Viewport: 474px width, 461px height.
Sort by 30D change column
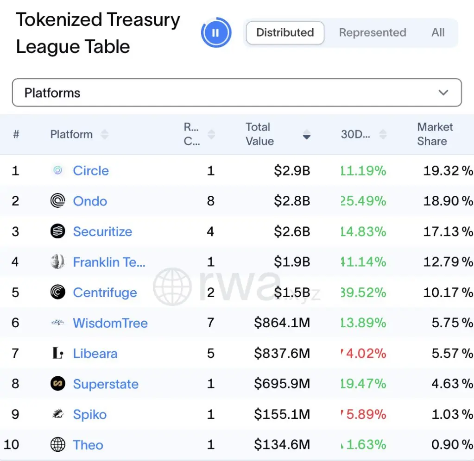click(383, 135)
